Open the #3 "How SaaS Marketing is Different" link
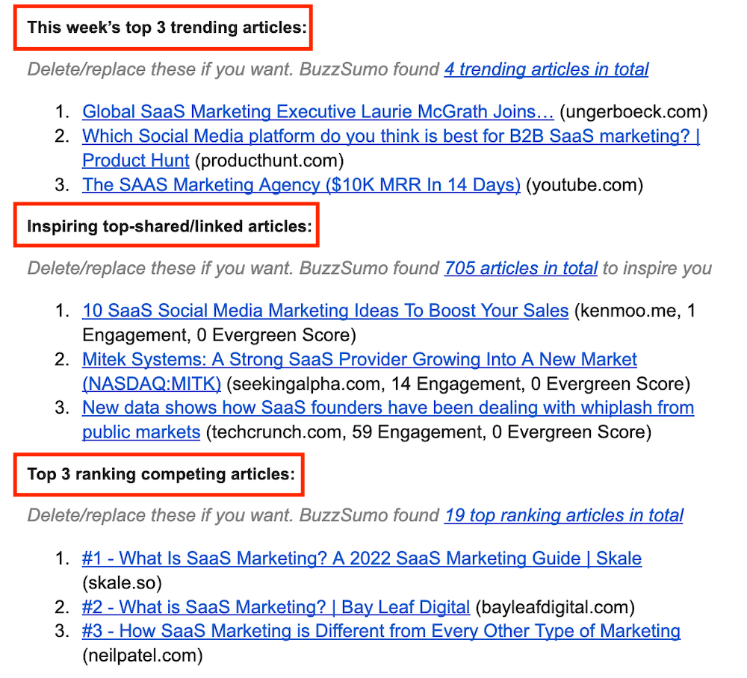This screenshot has width=747, height=678. pyautogui.click(x=381, y=631)
